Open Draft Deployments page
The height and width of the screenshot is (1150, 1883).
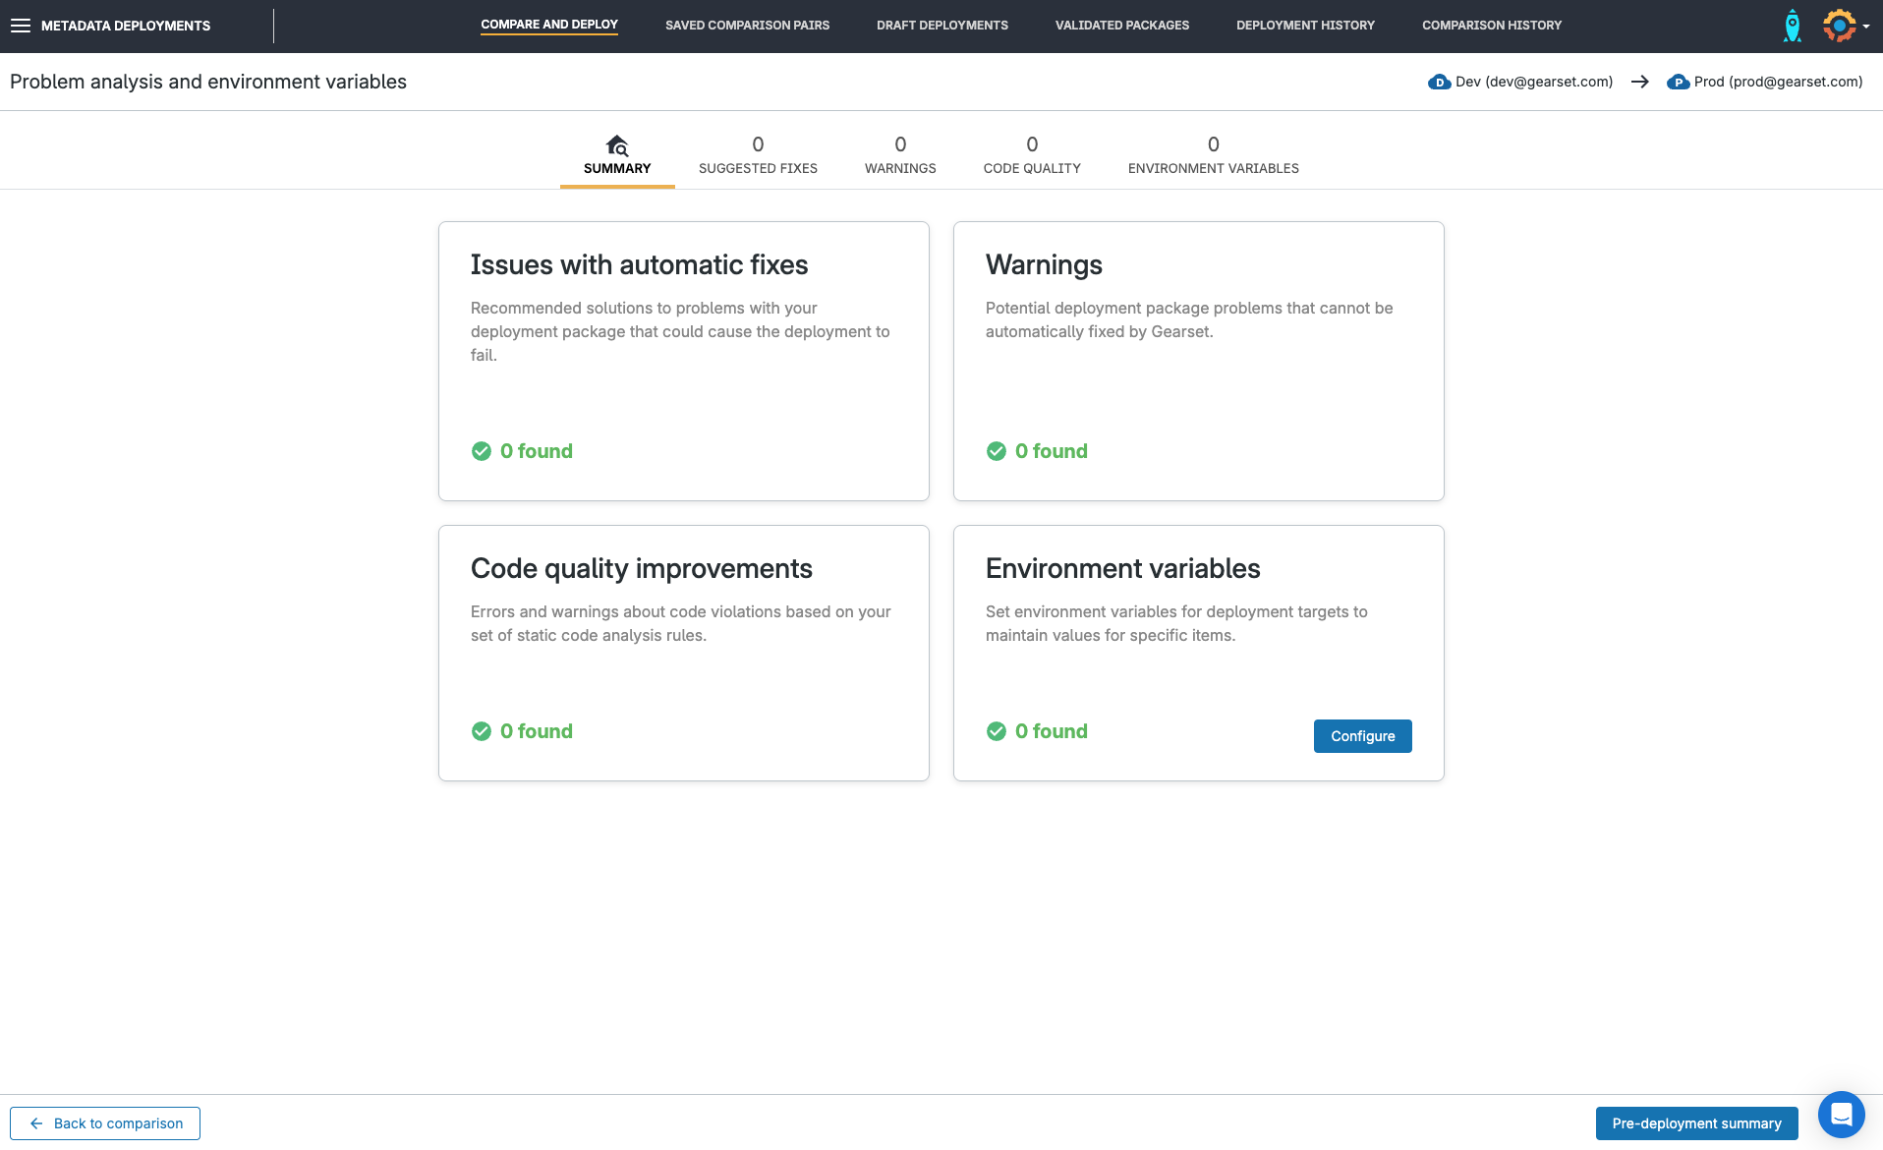[941, 26]
